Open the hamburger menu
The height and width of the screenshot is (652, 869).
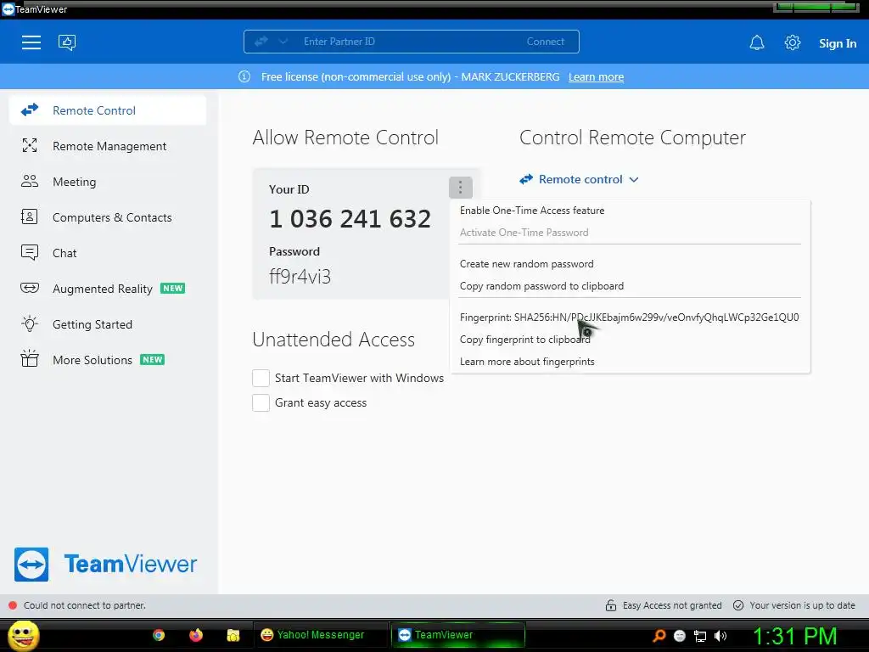click(31, 42)
